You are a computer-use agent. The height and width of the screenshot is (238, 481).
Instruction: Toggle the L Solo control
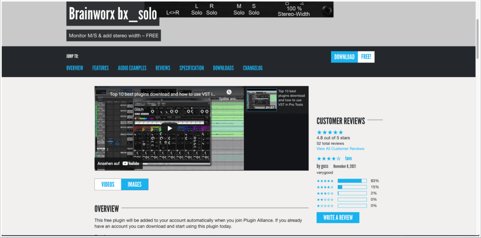coord(197,9)
